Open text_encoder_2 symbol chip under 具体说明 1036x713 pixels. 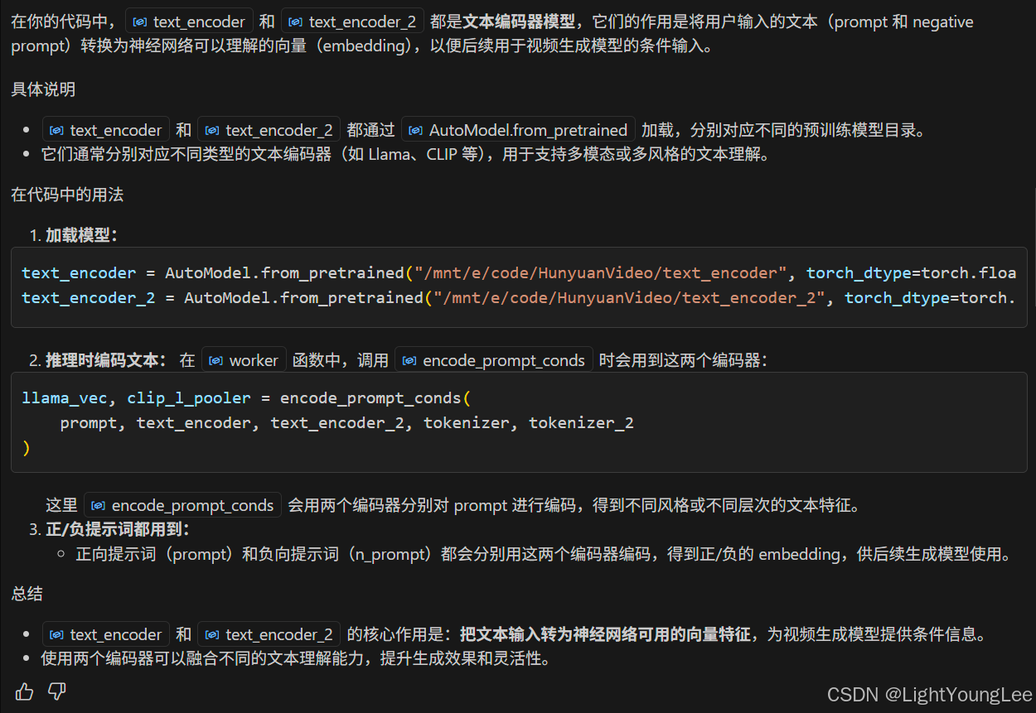pos(269,129)
